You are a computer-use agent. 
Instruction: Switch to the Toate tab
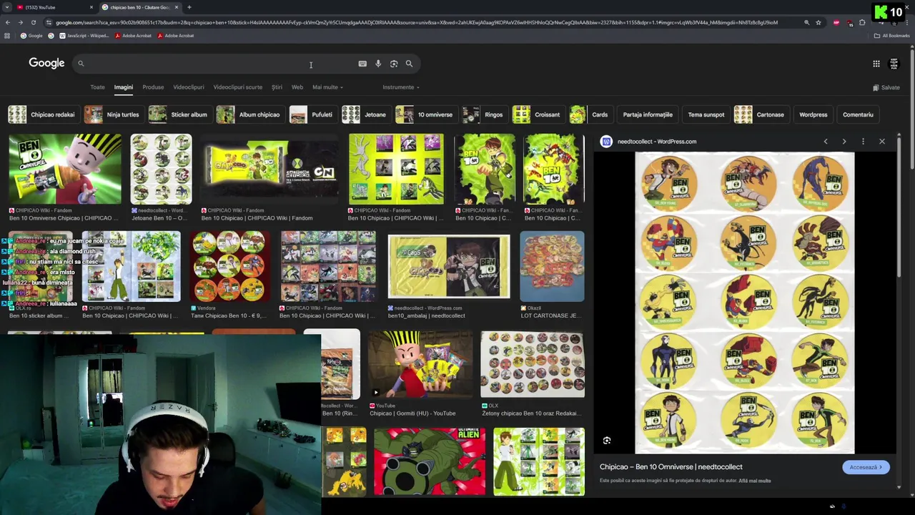tap(97, 87)
